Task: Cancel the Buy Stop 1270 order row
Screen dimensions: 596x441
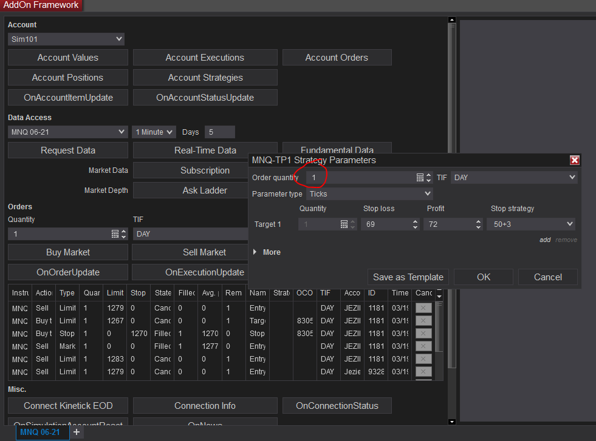Action: click(x=423, y=333)
